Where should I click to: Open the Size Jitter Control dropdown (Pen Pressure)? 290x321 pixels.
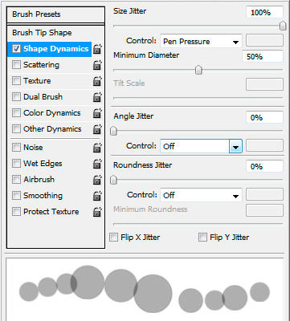[x=201, y=42]
